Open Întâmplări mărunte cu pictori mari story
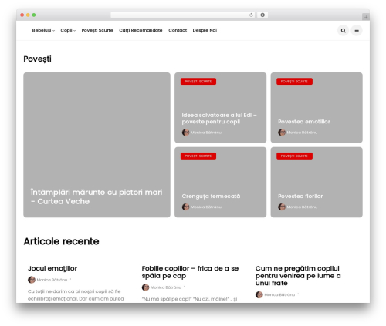 point(96,197)
